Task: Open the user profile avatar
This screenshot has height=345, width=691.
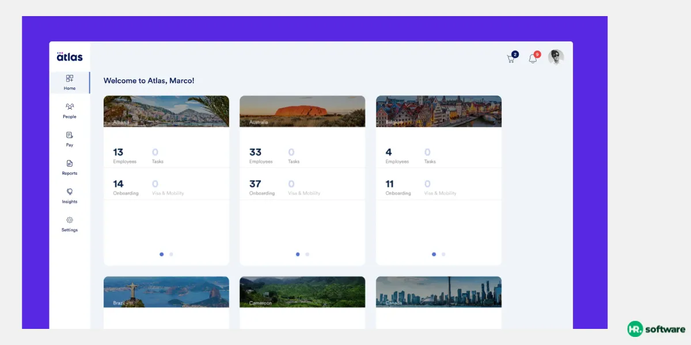Action: click(556, 57)
